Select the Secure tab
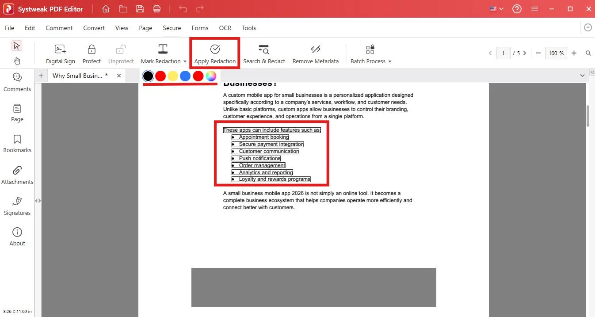This screenshot has width=595, height=317. 172,28
